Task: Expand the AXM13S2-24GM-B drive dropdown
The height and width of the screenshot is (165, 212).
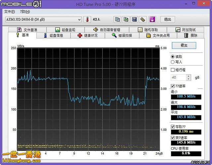Action: 79,20
